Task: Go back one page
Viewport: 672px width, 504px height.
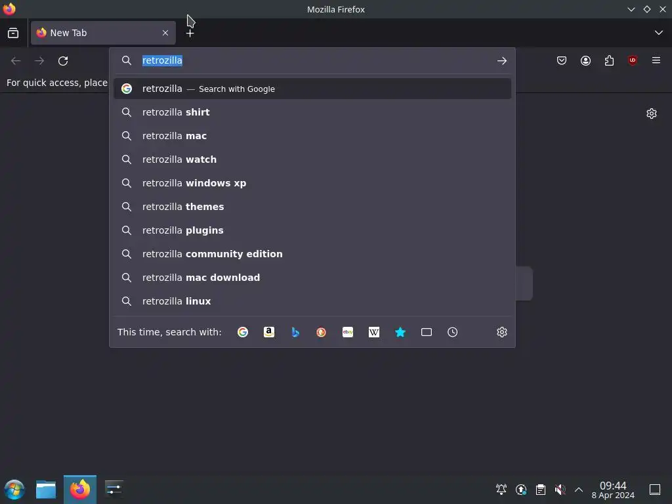Action: coord(16,61)
